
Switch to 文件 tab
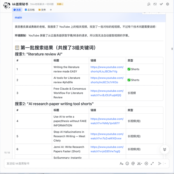point(42,10)
